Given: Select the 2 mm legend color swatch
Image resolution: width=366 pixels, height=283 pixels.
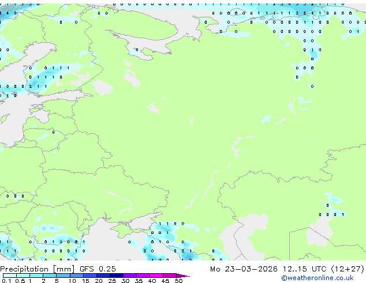Looking at the screenshot, I should (x=50, y=275).
